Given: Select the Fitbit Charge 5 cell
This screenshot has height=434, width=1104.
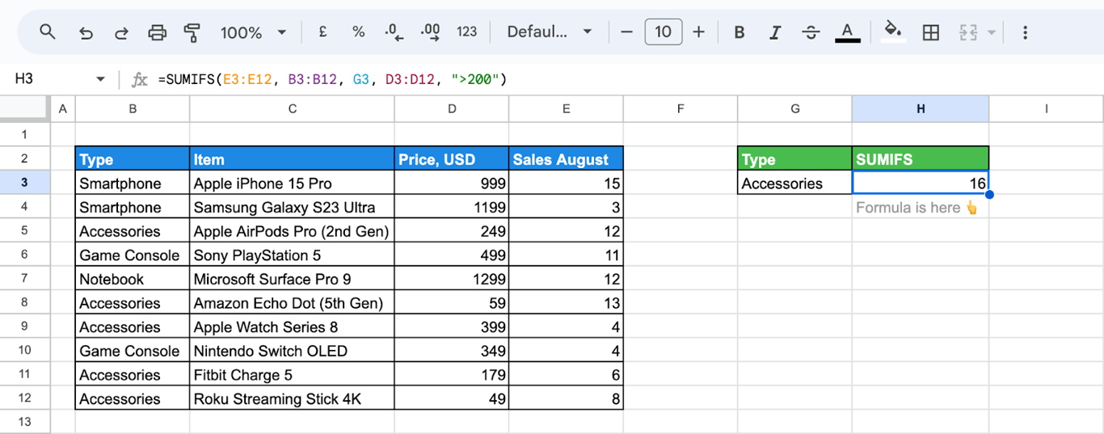Looking at the screenshot, I should coord(293,375).
